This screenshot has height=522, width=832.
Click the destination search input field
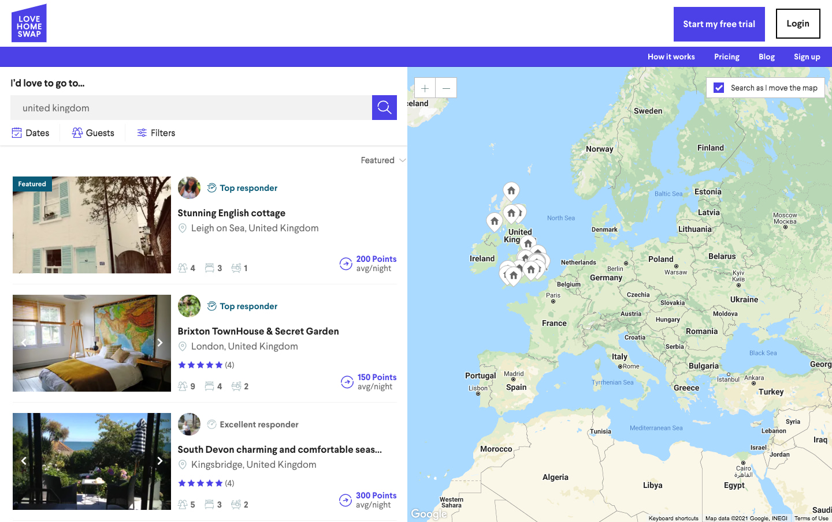pyautogui.click(x=191, y=108)
